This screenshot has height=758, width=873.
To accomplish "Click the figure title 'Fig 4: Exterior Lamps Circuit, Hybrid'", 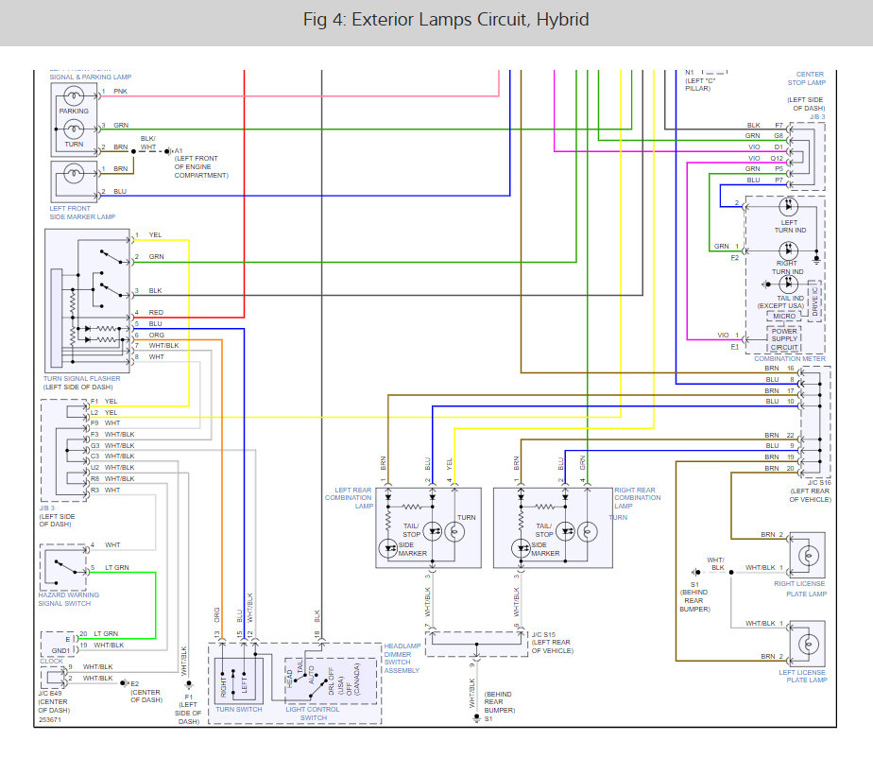I will click(445, 20).
